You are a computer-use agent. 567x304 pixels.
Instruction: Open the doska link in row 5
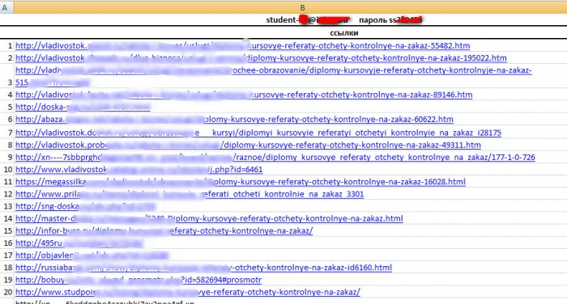(83, 108)
